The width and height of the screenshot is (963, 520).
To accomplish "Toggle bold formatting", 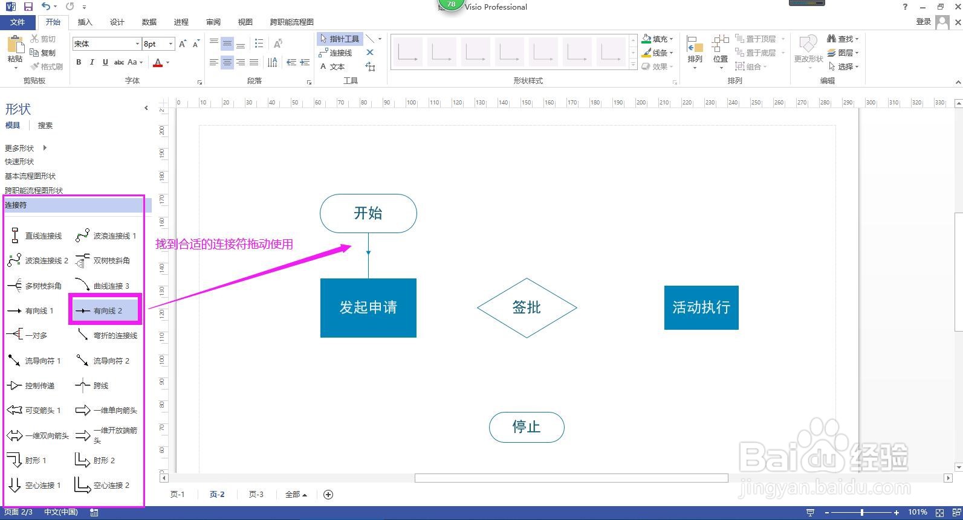I will [79, 62].
